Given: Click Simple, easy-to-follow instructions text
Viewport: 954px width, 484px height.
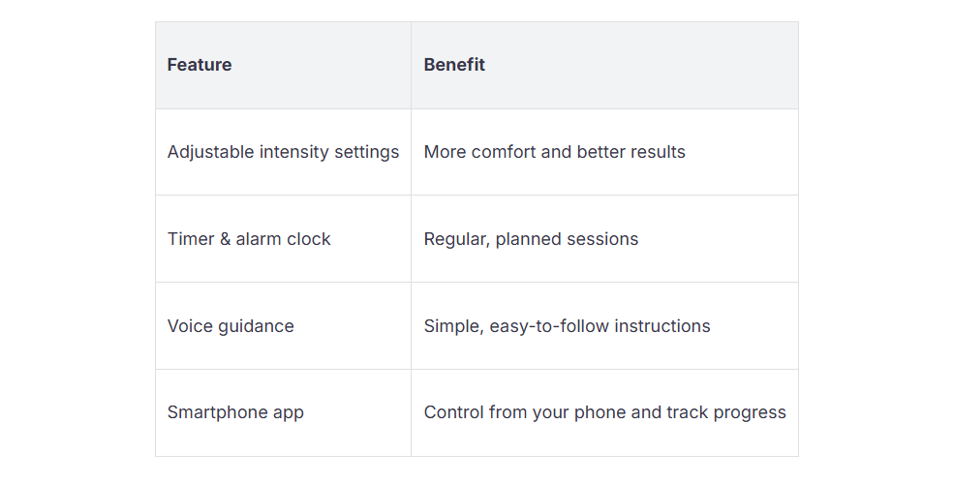Looking at the screenshot, I should [x=567, y=326].
